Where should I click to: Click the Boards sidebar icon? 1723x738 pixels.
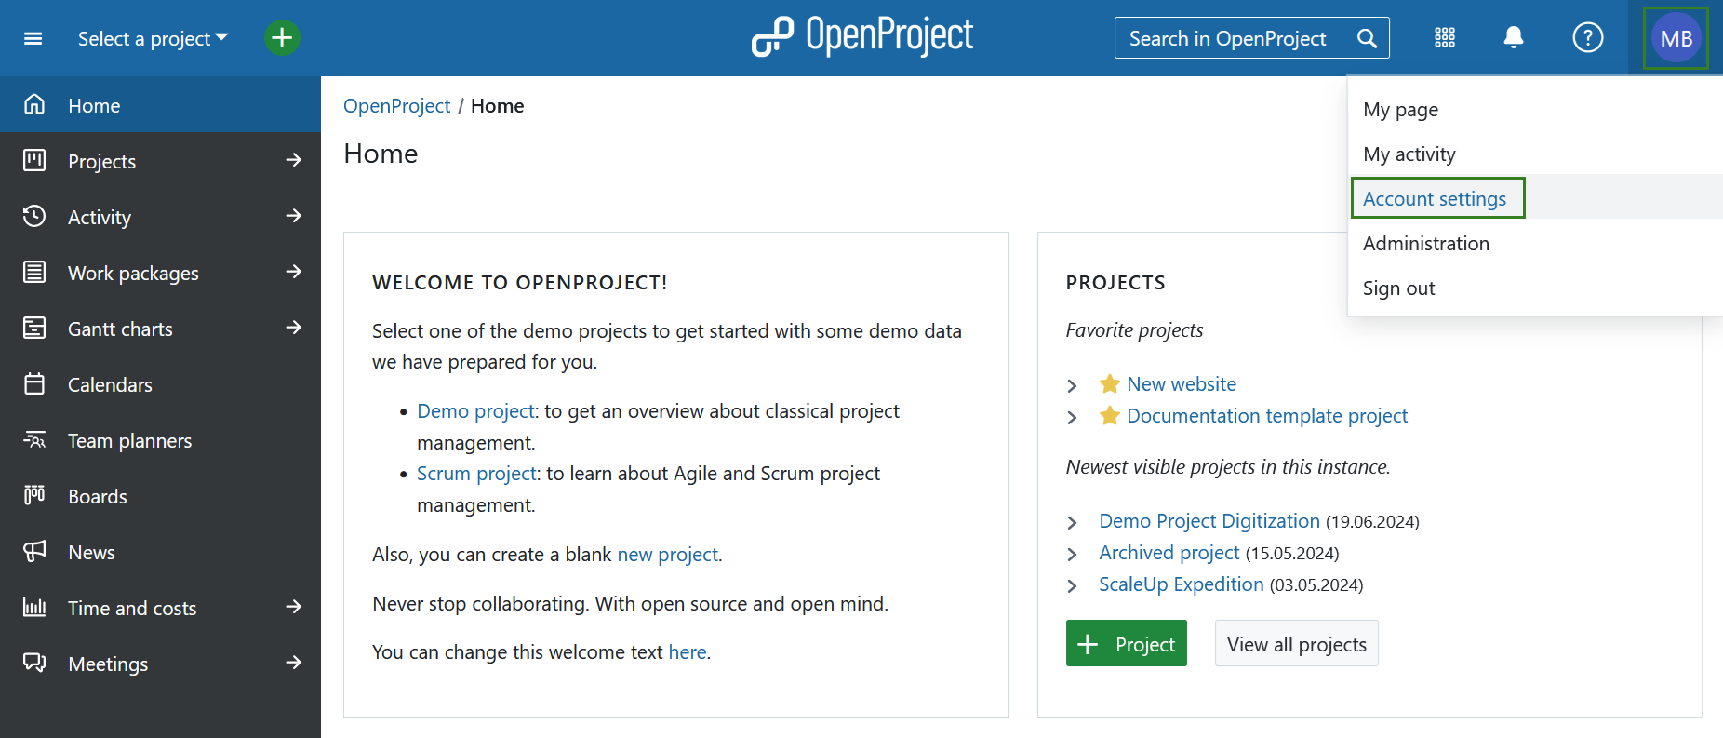34,495
